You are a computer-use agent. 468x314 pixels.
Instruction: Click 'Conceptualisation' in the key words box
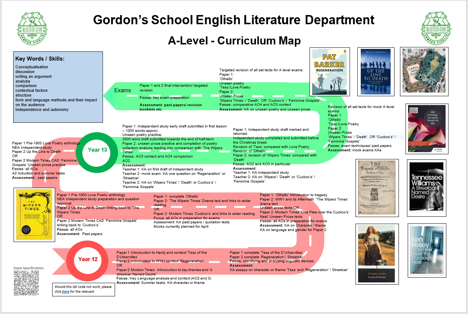point(32,67)
